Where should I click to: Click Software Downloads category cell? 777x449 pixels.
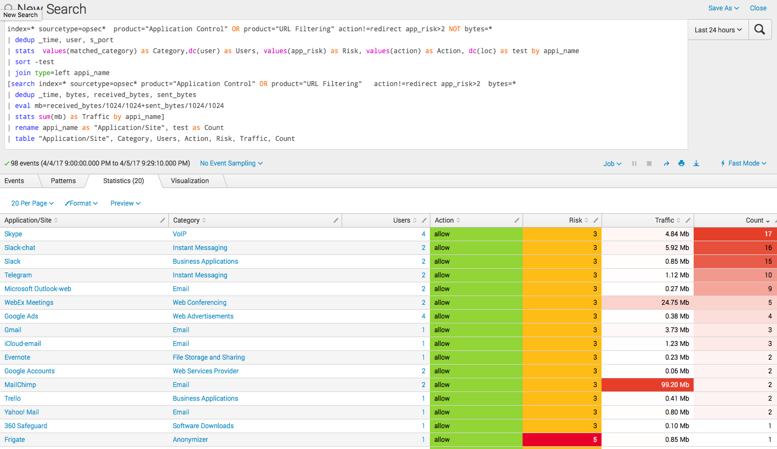pos(203,426)
